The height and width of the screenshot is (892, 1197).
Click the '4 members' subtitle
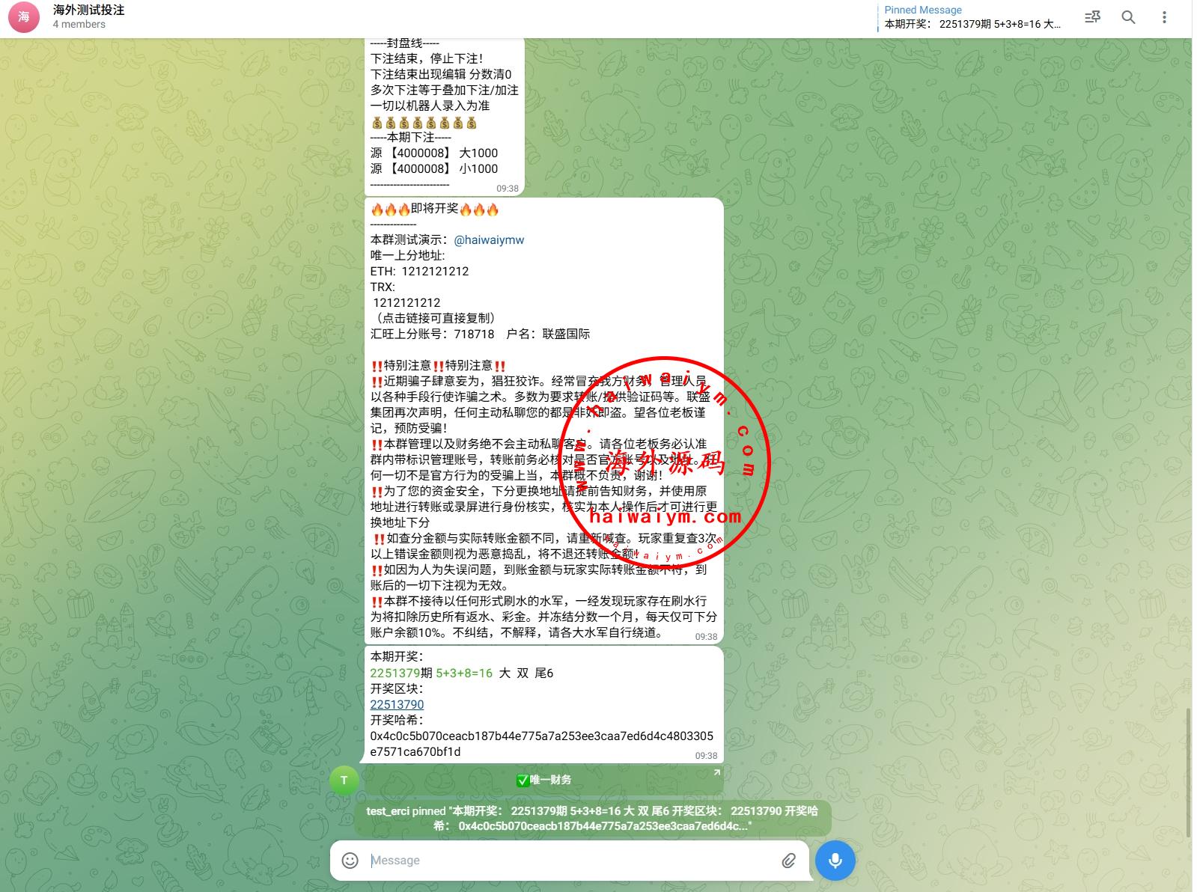[x=79, y=25]
